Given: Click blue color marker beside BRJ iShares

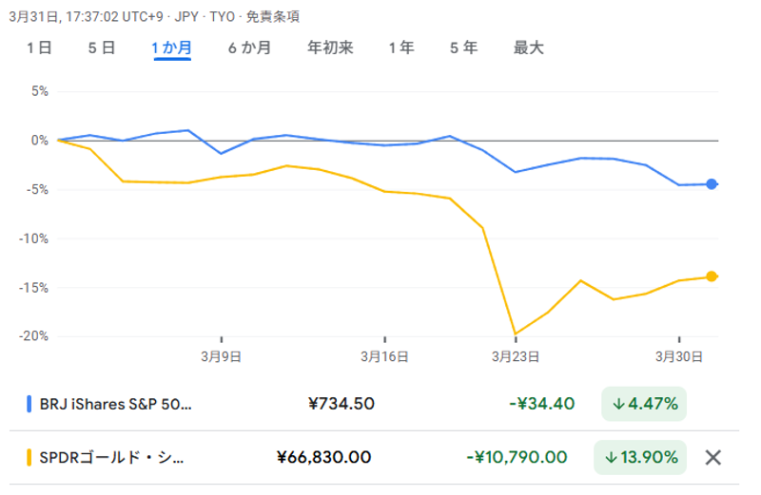Looking at the screenshot, I should pyautogui.click(x=29, y=404).
